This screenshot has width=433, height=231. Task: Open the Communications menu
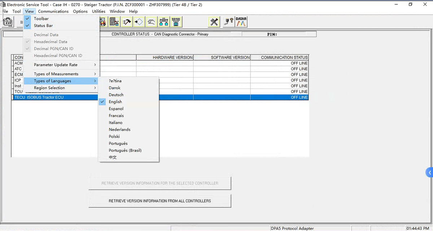(53, 11)
